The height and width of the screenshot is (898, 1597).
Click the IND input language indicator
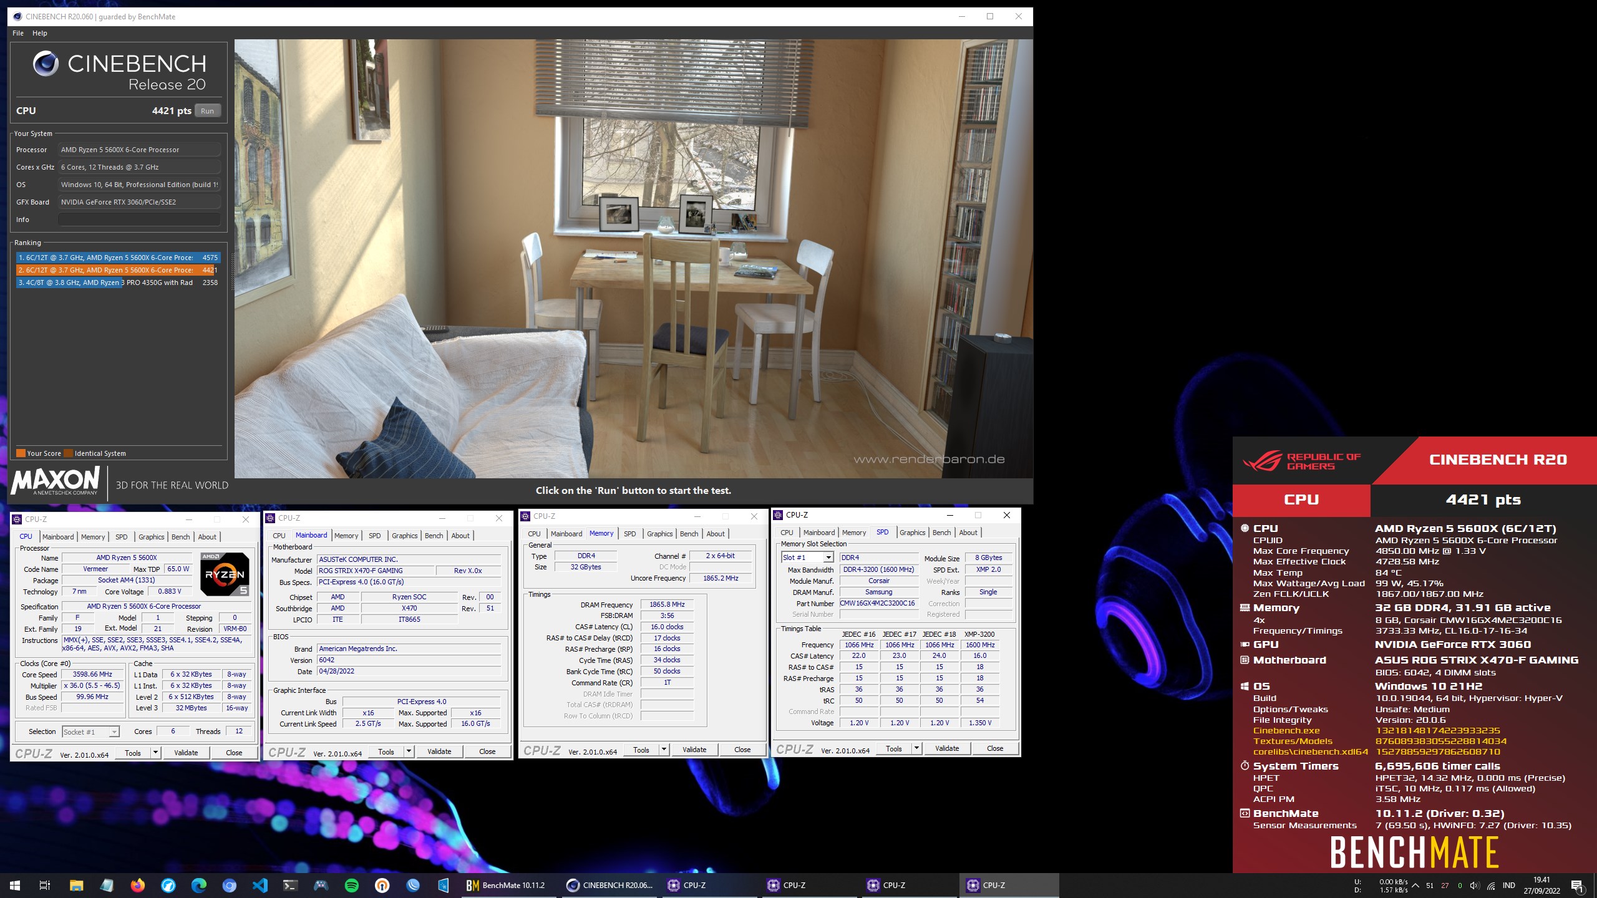1509,886
